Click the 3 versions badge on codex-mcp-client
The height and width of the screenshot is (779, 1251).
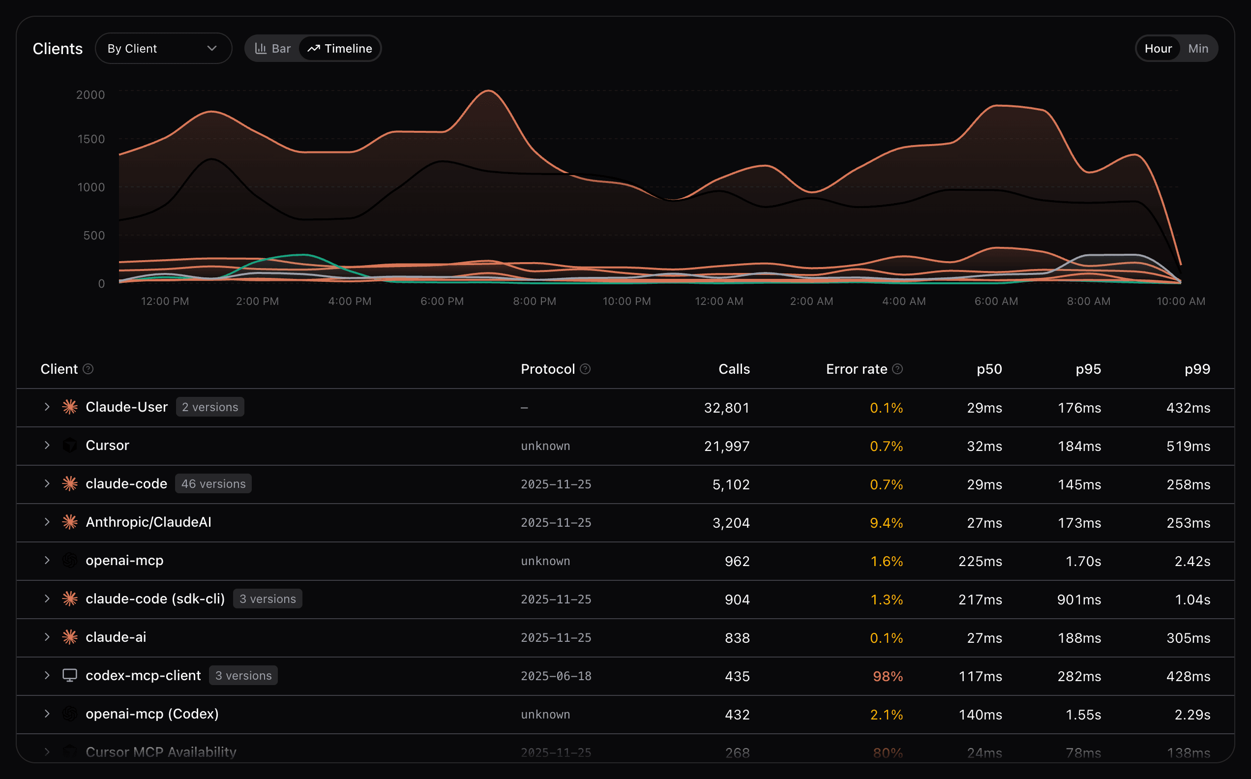tap(243, 675)
